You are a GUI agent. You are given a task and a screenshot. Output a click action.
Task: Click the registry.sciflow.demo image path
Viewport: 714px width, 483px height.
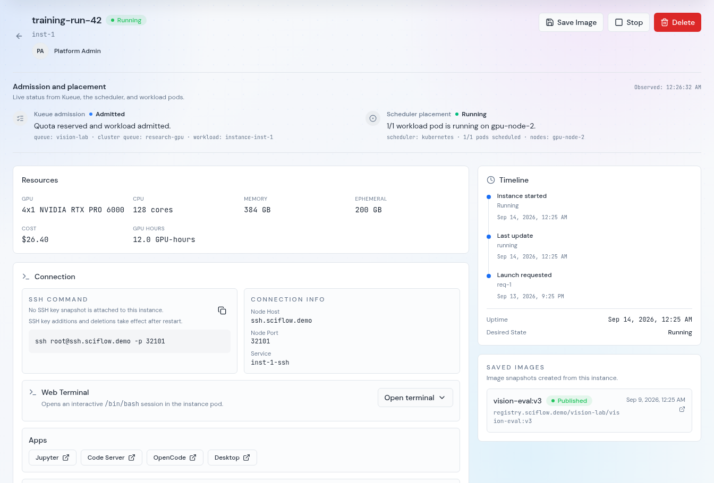(x=556, y=417)
